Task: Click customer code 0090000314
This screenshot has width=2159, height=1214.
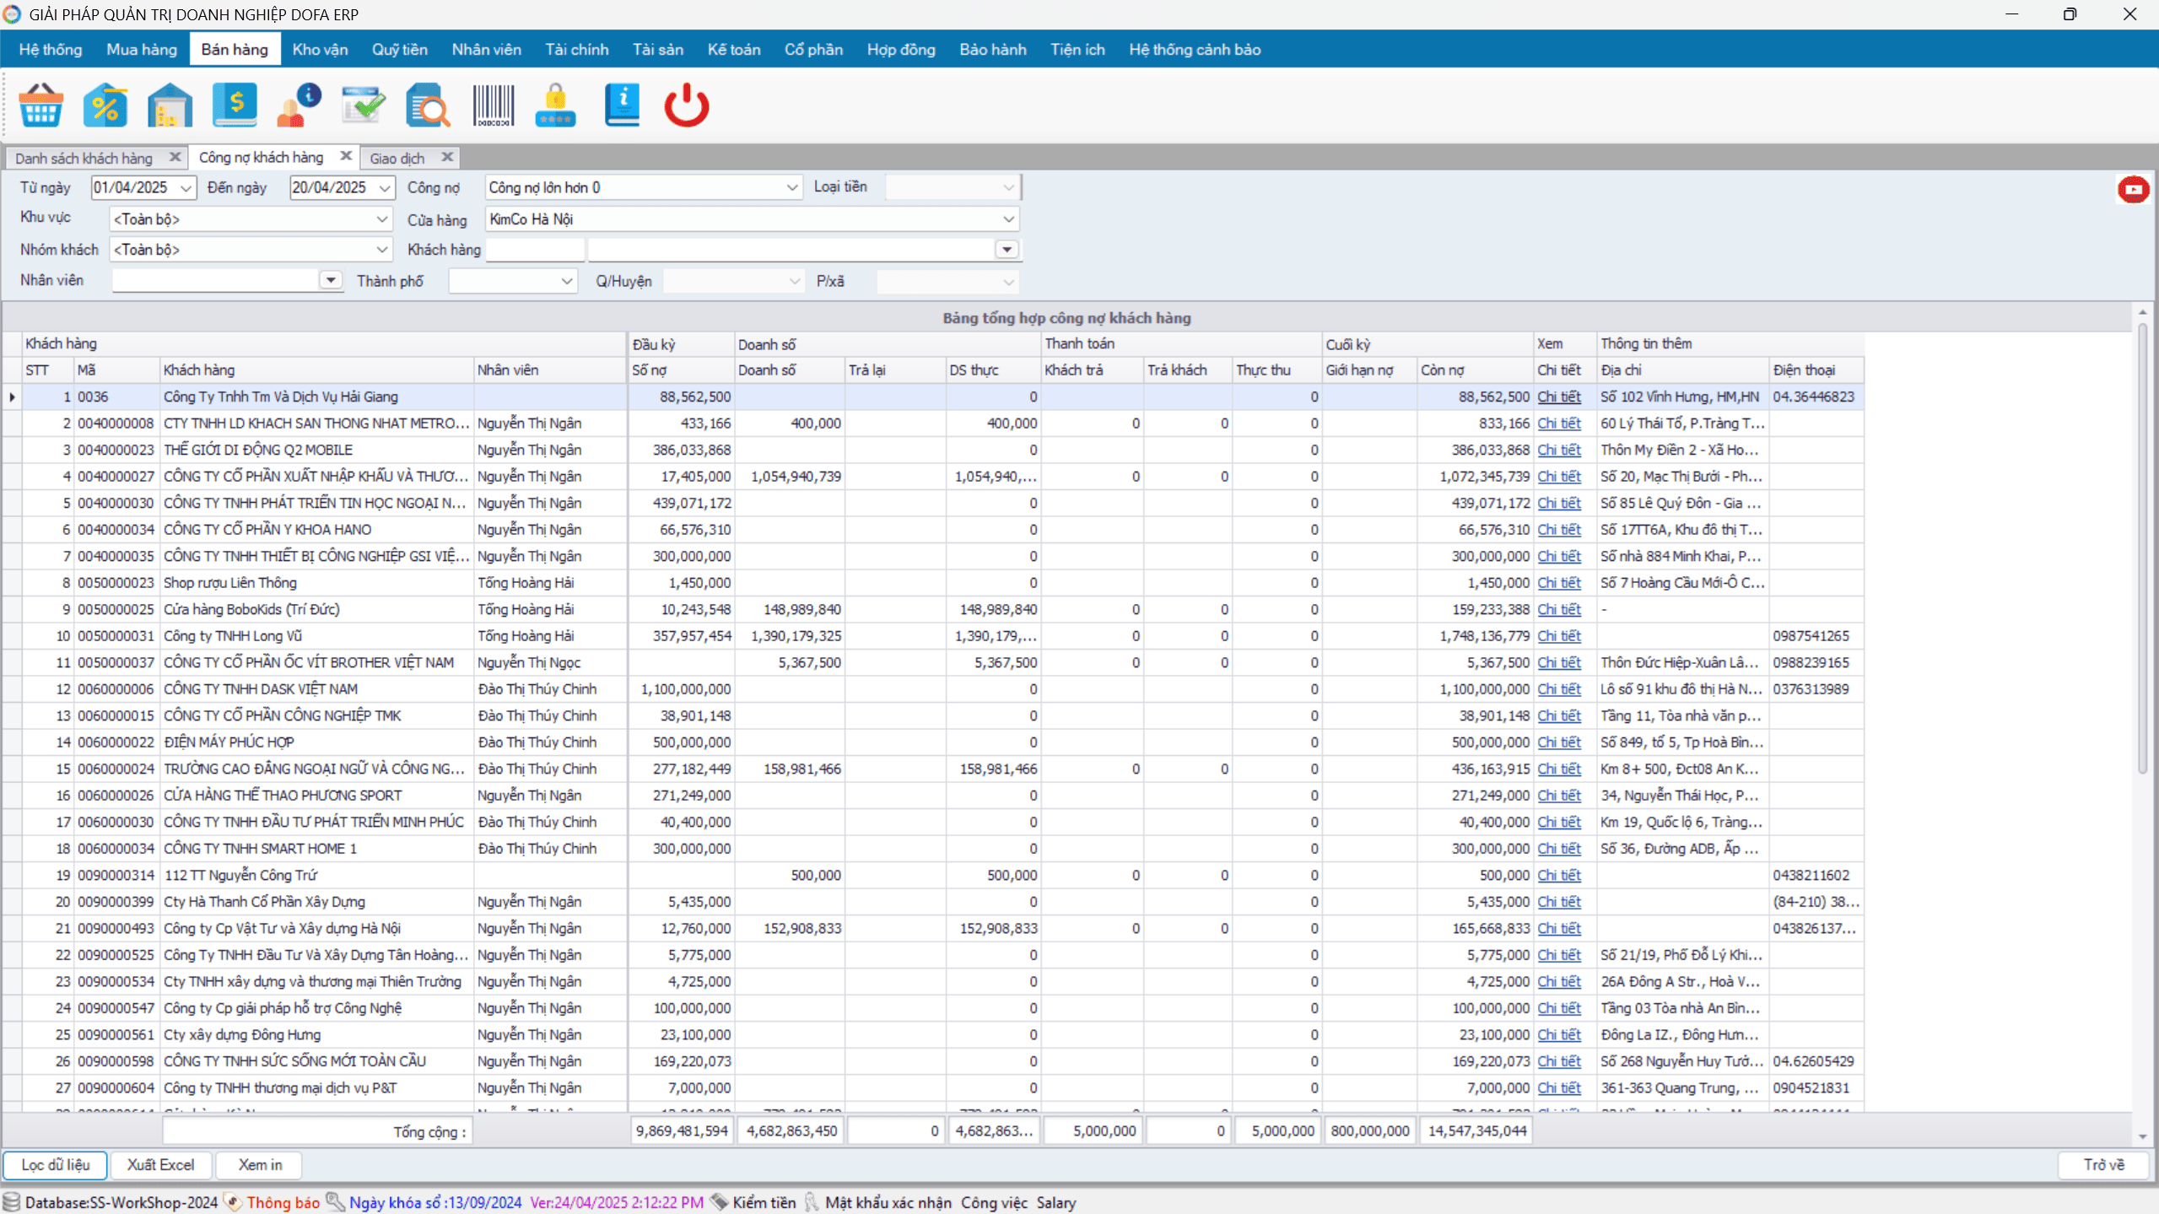Action: click(116, 876)
